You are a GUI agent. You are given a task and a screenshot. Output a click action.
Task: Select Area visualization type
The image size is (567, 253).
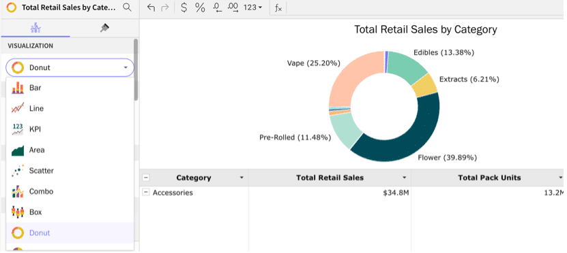[x=70, y=150]
